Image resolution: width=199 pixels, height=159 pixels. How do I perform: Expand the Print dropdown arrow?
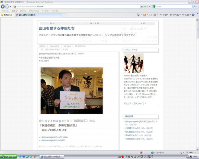pyautogui.click(x=157, y=15)
